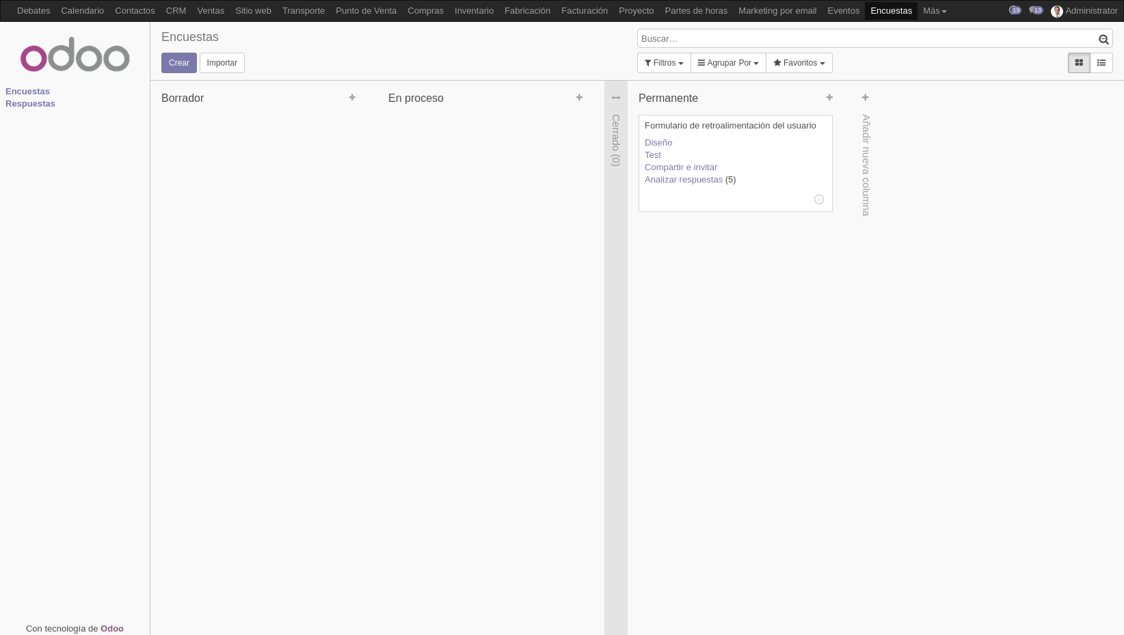Open the Filtros dropdown
Image resolution: width=1124 pixels, height=635 pixels.
point(664,63)
